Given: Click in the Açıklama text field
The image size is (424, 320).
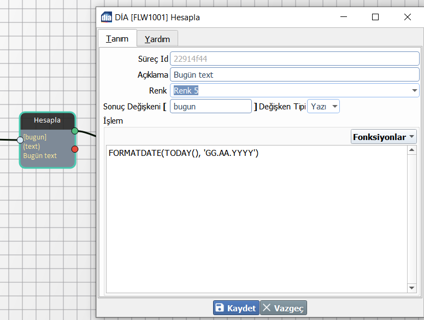Looking at the screenshot, I should coord(294,74).
